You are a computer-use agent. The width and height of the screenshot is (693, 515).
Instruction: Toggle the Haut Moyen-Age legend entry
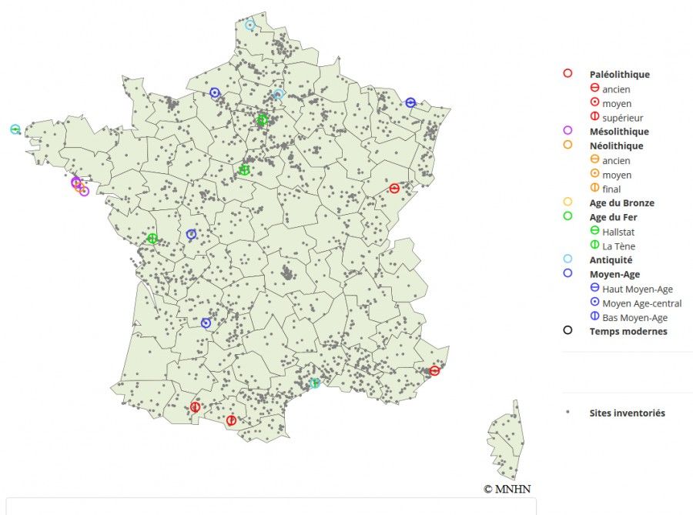(x=637, y=289)
